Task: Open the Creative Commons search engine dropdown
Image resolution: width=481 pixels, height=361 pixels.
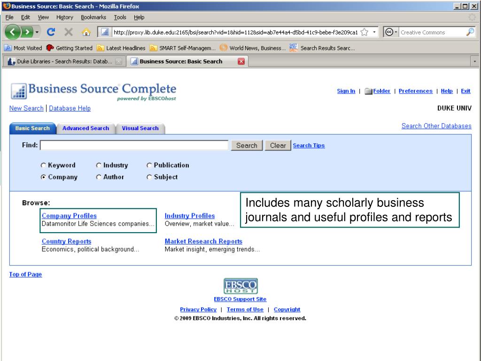Action: pyautogui.click(x=391, y=32)
